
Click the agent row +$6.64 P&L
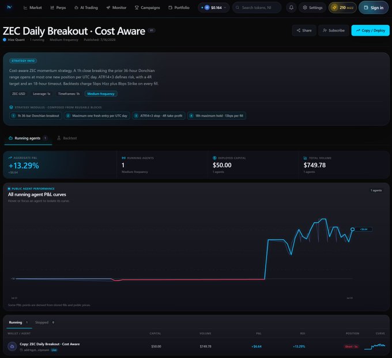coord(257,346)
